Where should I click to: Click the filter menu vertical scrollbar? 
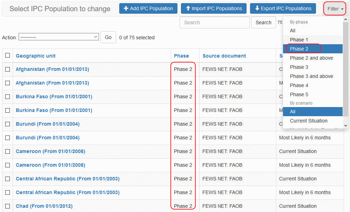click(345, 70)
